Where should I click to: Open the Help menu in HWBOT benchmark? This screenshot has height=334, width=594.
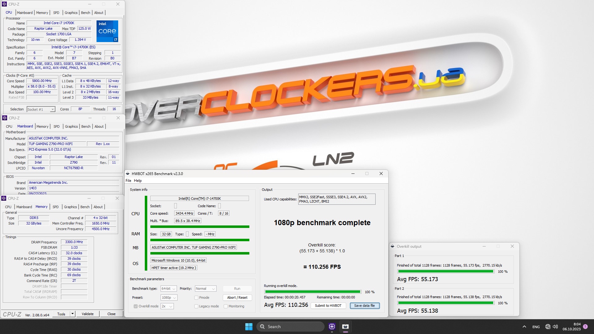tap(138, 181)
